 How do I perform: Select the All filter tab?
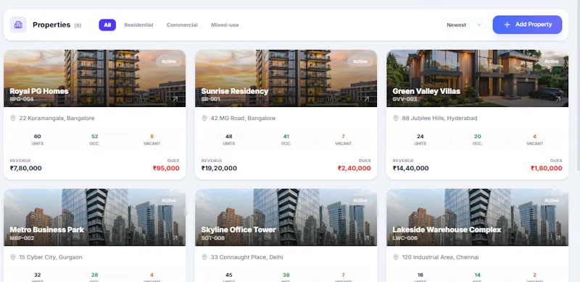click(x=107, y=25)
